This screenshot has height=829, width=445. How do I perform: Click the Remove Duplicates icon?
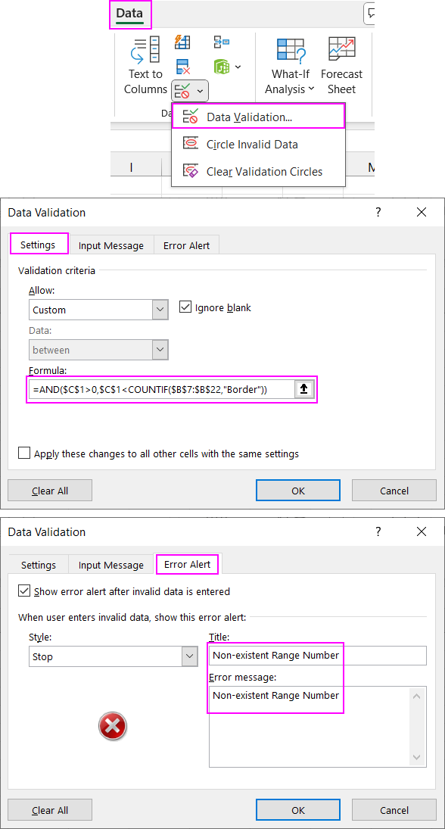tap(182, 65)
